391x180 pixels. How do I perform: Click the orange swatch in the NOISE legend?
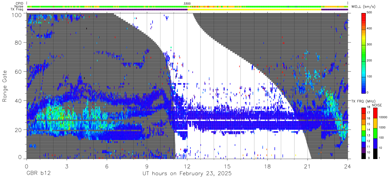click(x=375, y=123)
